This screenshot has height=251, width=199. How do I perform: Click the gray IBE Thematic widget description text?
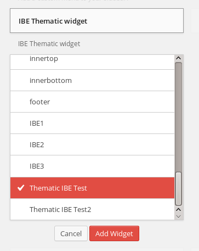pos(49,44)
